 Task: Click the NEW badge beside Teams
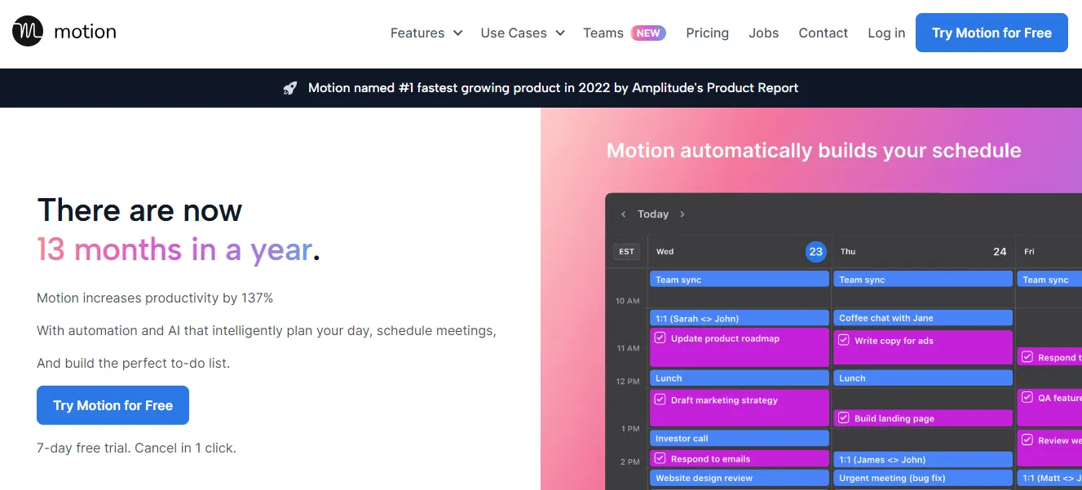coord(648,33)
